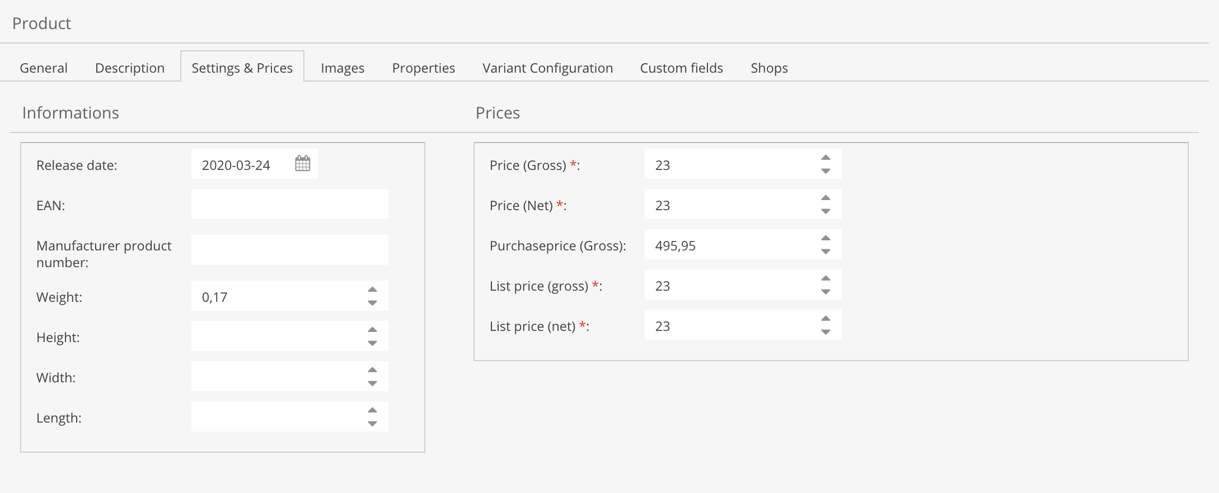Increase the Weight value with up arrow
The image size is (1219, 493).
tap(372, 290)
